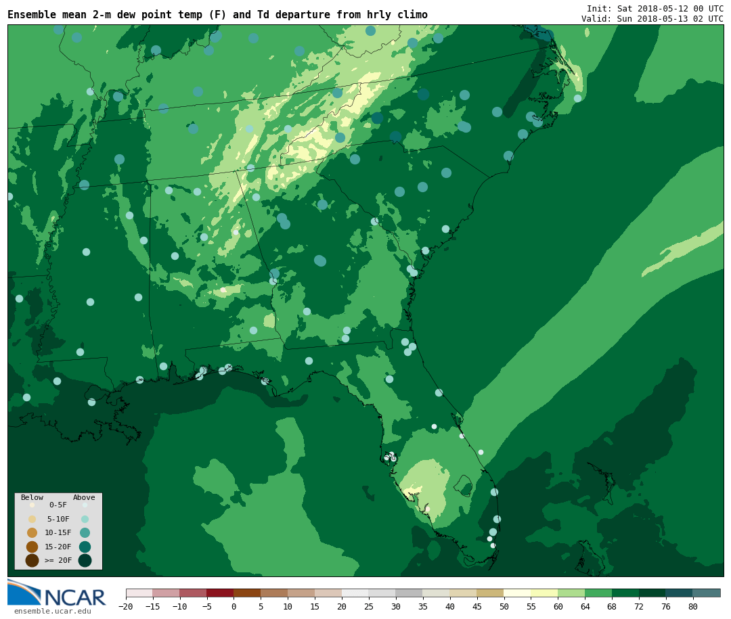The height and width of the screenshot is (619, 731).
Task: Pick the gray 30 to 35 colorbar swatch
Action: 409,593
